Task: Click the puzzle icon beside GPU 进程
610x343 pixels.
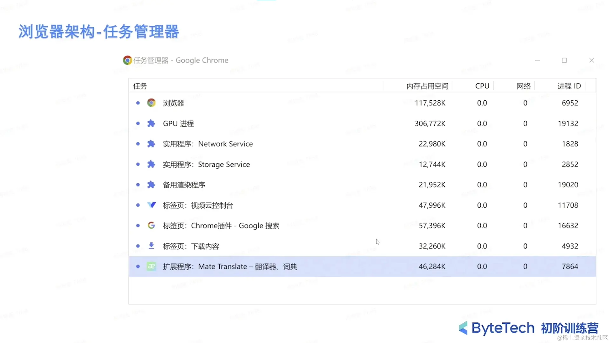Action: tap(151, 124)
